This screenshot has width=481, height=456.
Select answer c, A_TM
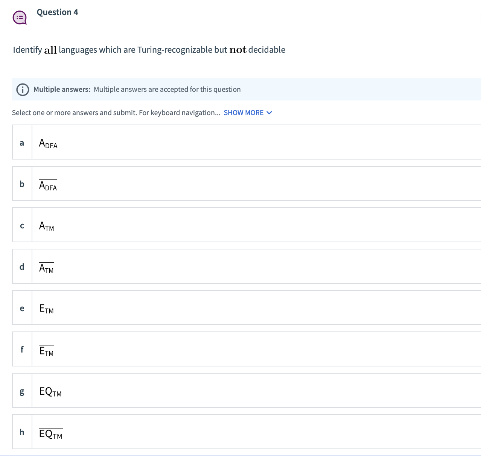(x=247, y=225)
